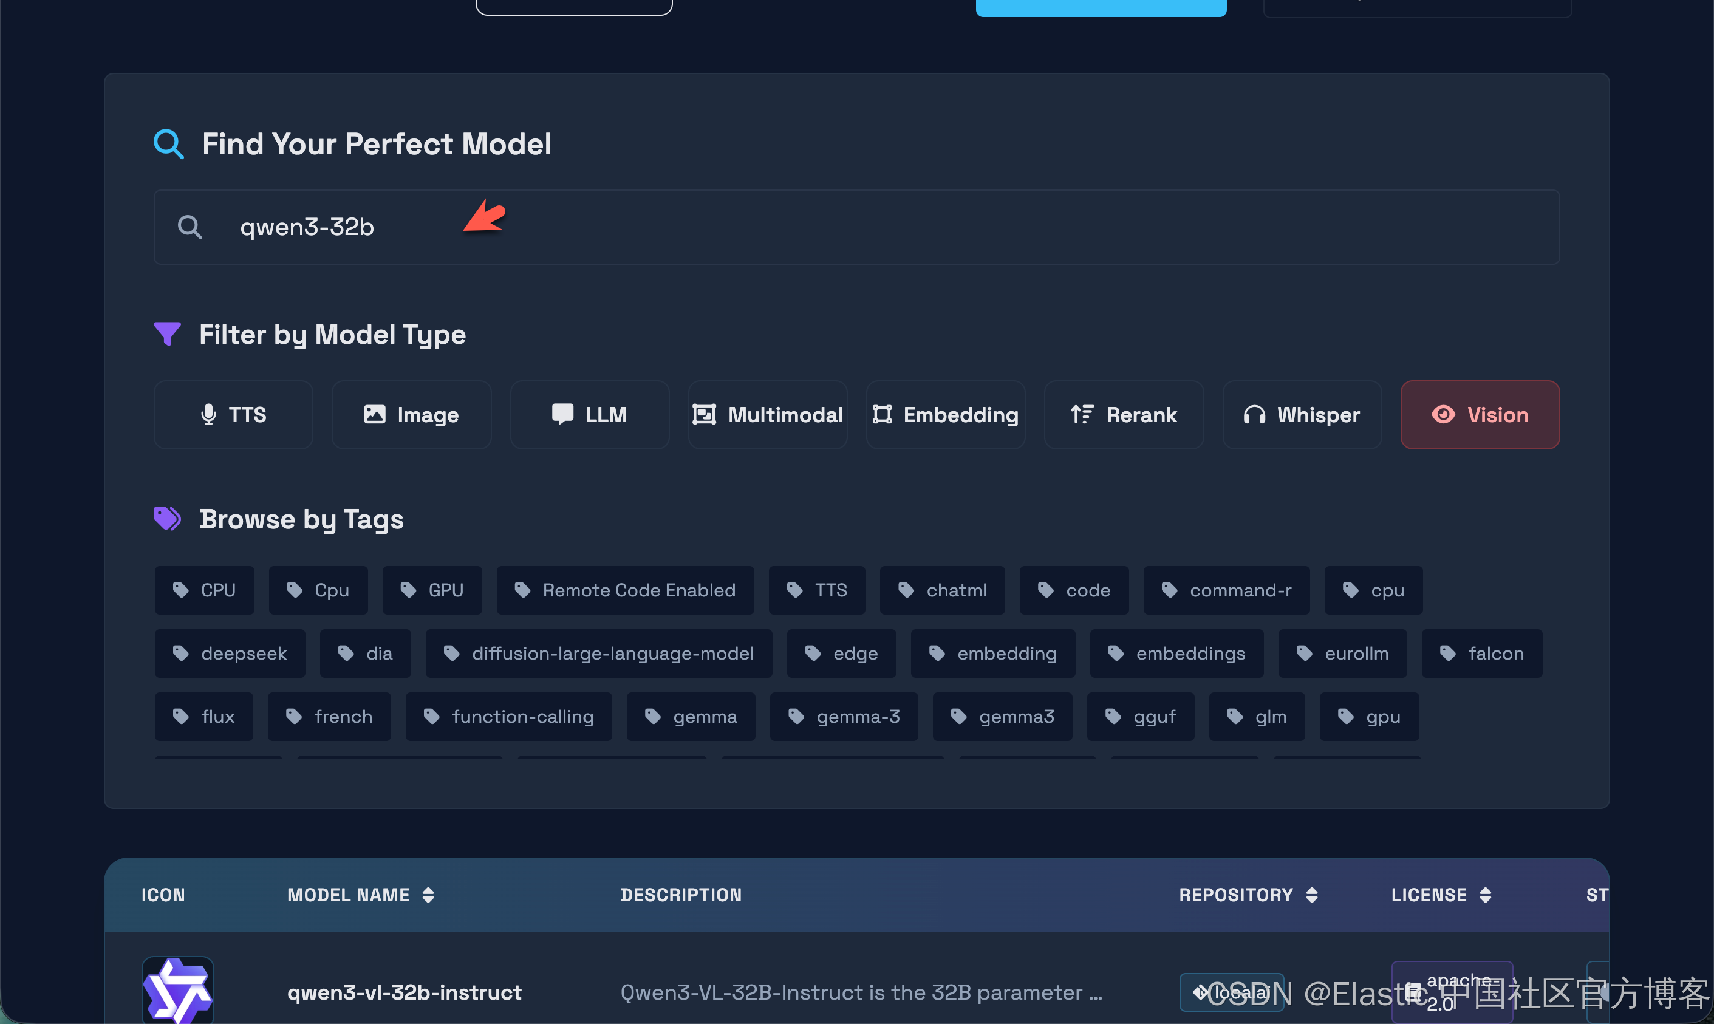The height and width of the screenshot is (1024, 1714).
Task: Click into the qwen3-32b search field
Action: tap(856, 227)
